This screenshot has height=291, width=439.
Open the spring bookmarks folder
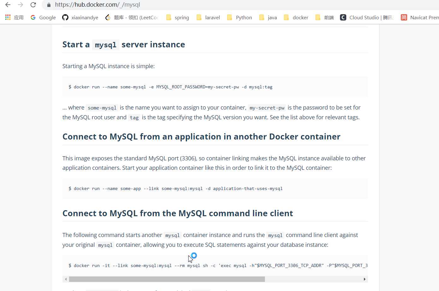click(x=178, y=17)
